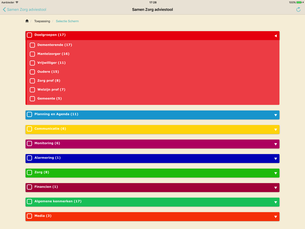Check the Doelgroepen (17) group checkbox
This screenshot has height=229, width=305.
click(29, 35)
